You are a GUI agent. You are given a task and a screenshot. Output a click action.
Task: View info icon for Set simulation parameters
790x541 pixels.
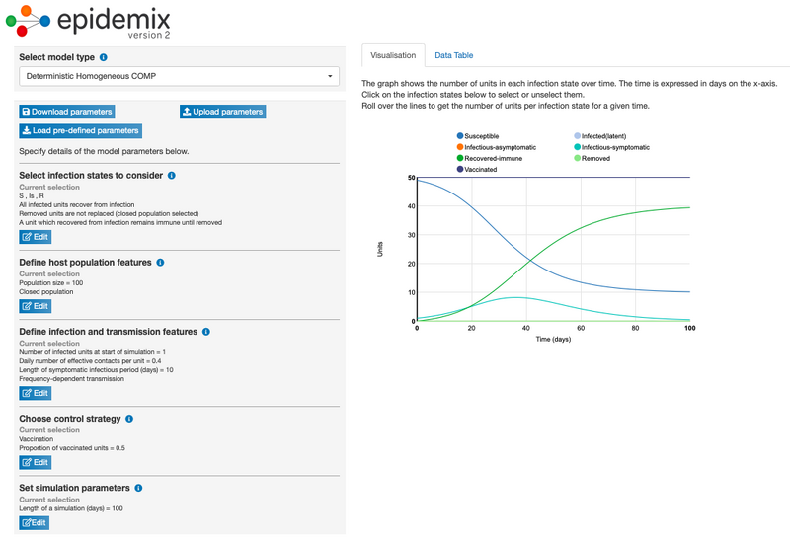coord(138,488)
